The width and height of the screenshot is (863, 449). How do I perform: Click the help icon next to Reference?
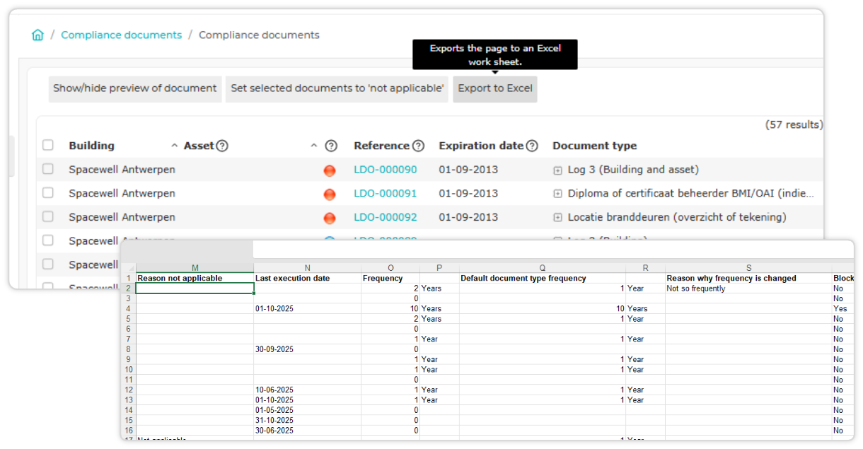coord(418,146)
